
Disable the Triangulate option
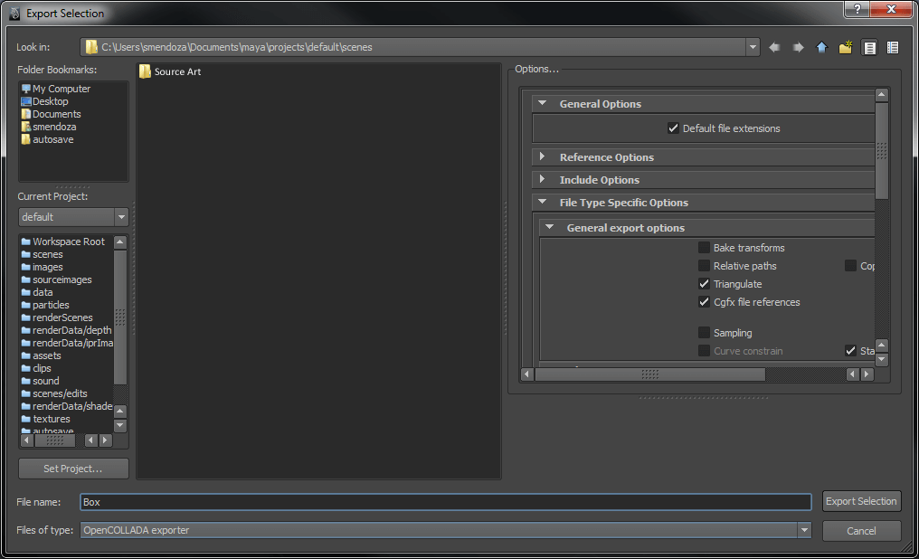pos(704,283)
